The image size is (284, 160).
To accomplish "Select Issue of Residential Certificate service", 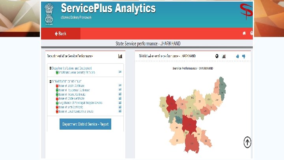I will (74, 90).
